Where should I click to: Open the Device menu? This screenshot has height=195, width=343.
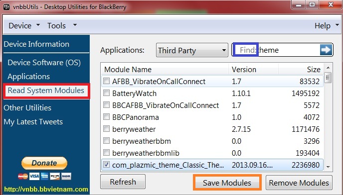[24, 25]
